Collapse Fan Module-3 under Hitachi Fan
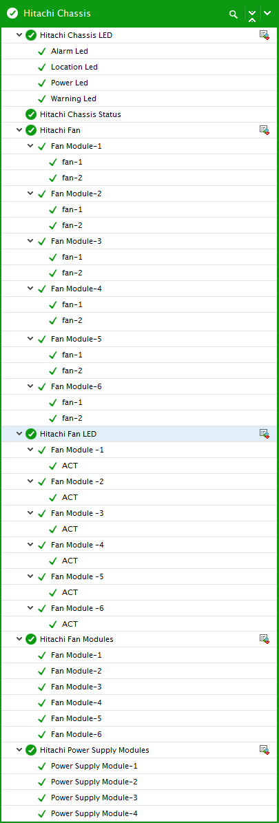The height and width of the screenshot is (823, 279). 30,241
